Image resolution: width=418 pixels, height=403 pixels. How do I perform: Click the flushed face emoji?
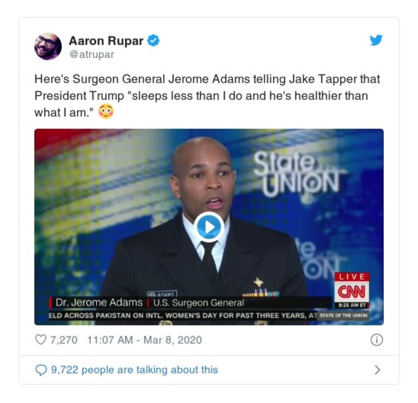tap(106, 112)
